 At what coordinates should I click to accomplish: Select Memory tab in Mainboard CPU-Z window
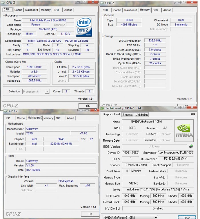48,118
